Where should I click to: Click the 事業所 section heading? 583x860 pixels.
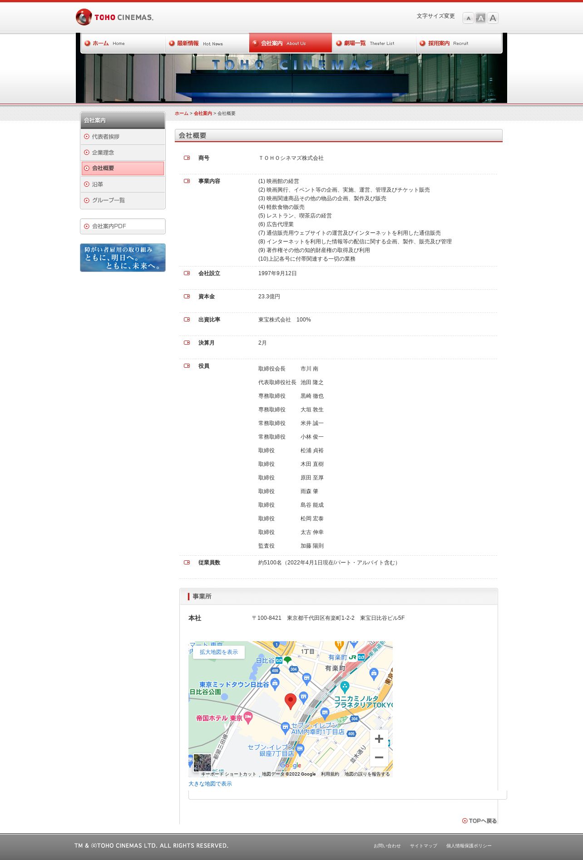202,596
